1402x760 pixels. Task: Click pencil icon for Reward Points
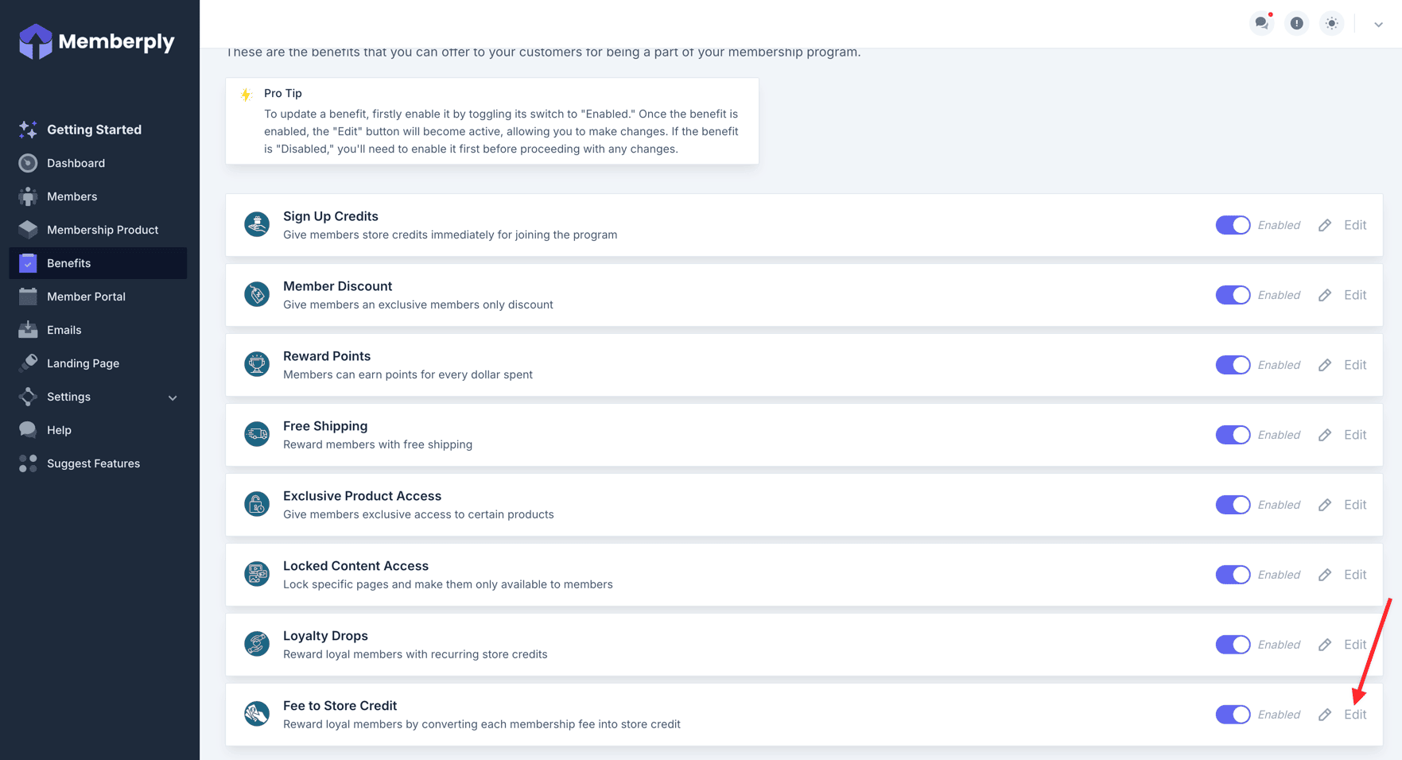1325,365
